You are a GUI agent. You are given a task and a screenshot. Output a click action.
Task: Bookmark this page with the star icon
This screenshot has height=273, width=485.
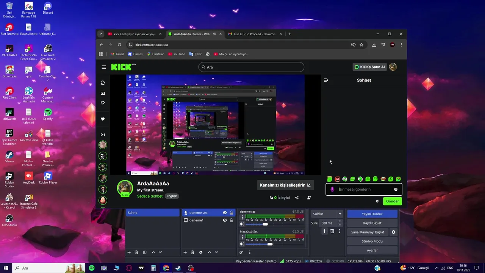[x=361, y=45]
